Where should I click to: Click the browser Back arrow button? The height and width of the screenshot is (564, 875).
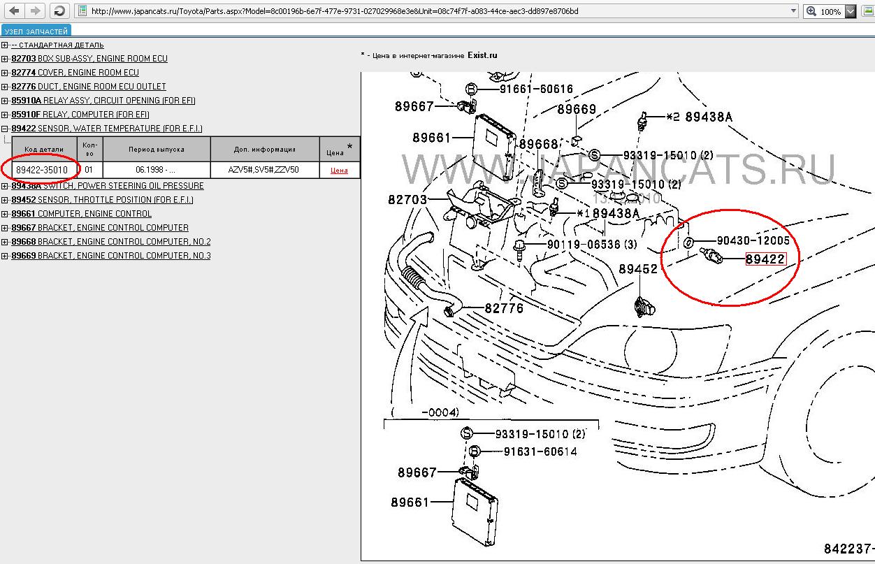click(14, 11)
